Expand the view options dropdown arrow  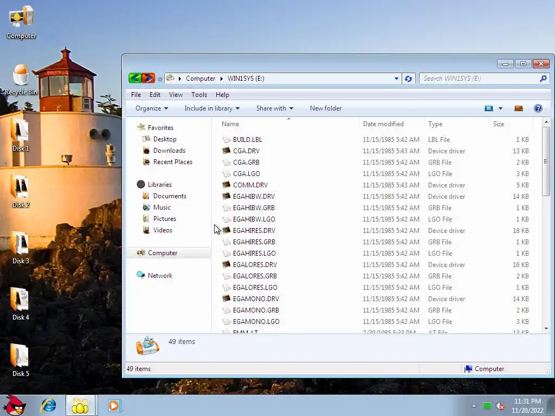[500, 108]
